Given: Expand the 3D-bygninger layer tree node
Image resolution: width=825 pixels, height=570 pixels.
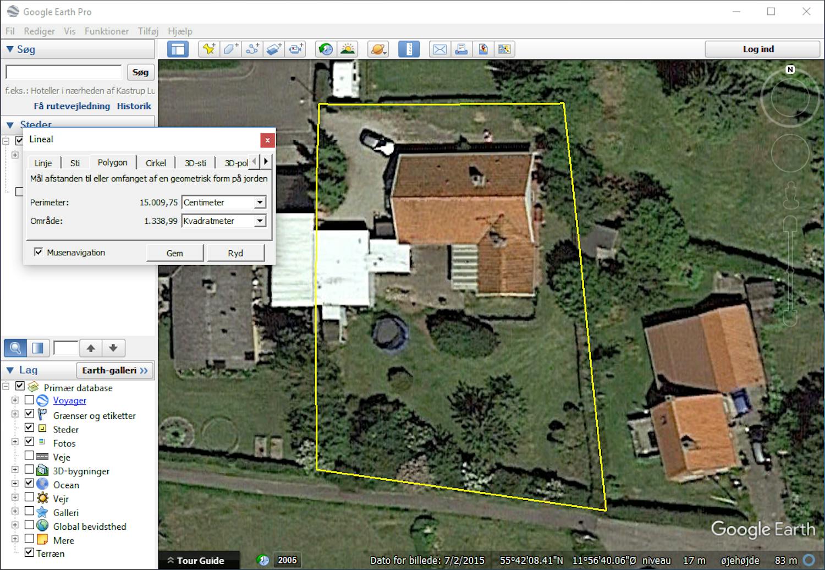Looking at the screenshot, I should [x=15, y=470].
